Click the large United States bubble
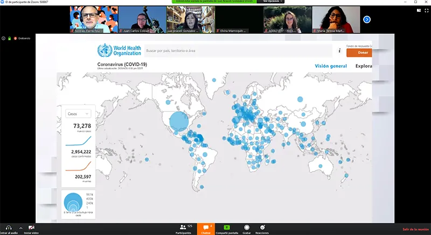This screenshot has height=235, width=431. [x=179, y=122]
